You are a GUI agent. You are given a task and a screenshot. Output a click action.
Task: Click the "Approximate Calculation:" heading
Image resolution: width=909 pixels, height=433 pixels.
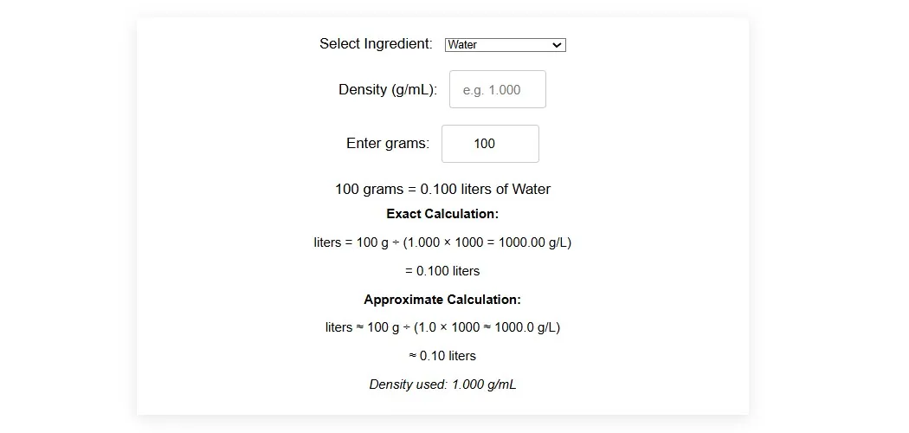[442, 300]
